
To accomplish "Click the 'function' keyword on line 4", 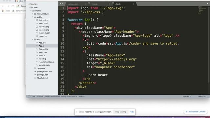I will (75, 20).
